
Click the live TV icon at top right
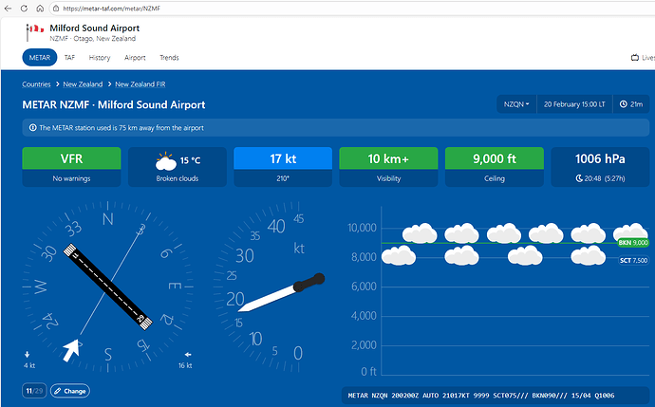pos(635,58)
